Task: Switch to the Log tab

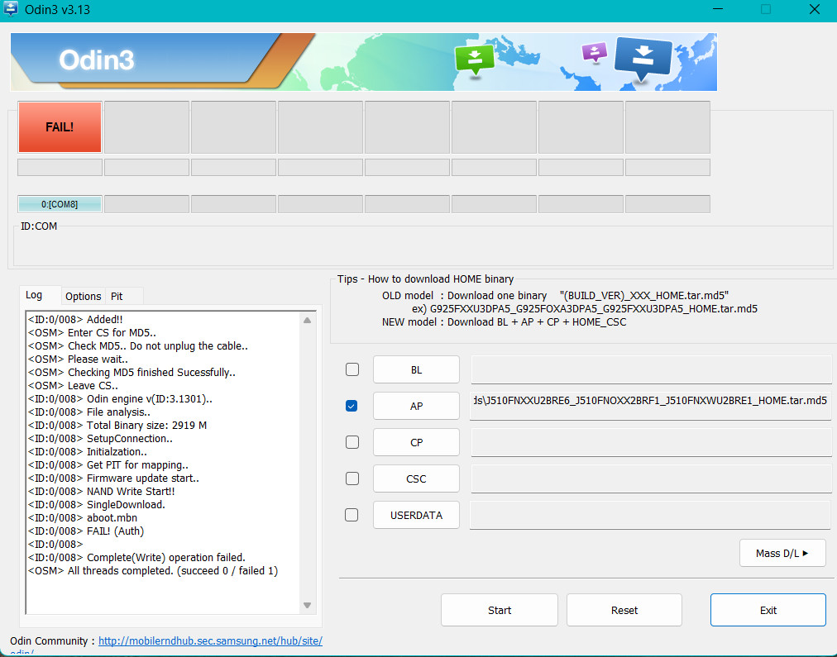Action: point(34,295)
